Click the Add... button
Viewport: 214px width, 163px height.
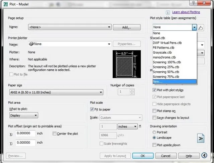pos(127,27)
